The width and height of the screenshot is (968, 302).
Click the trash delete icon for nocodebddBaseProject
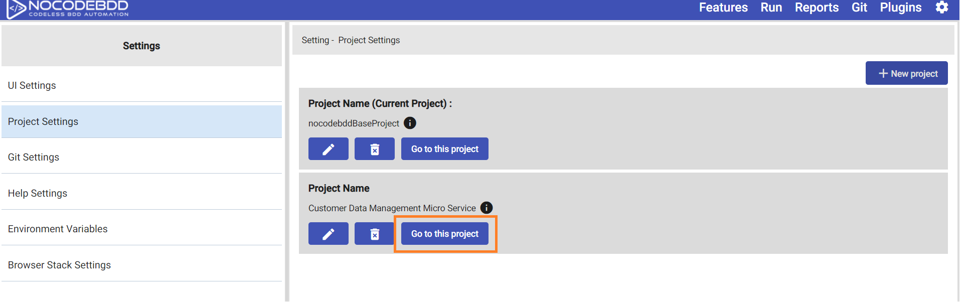(374, 148)
